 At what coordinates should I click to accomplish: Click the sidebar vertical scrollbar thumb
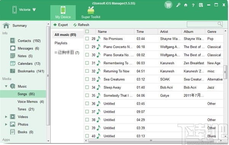tap(48, 76)
